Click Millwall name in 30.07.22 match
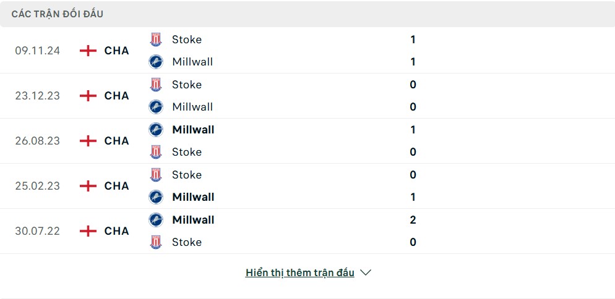The image size is (615, 299). (x=193, y=220)
